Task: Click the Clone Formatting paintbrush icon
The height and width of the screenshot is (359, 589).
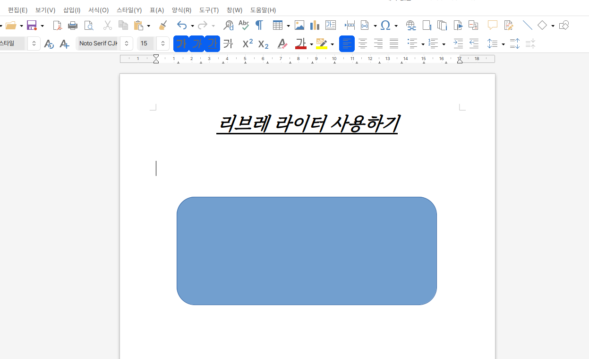Action: pyautogui.click(x=163, y=25)
